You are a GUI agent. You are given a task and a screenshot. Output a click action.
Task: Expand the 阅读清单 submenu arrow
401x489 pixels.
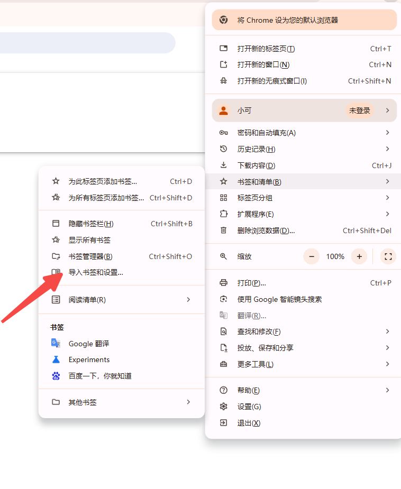188,299
